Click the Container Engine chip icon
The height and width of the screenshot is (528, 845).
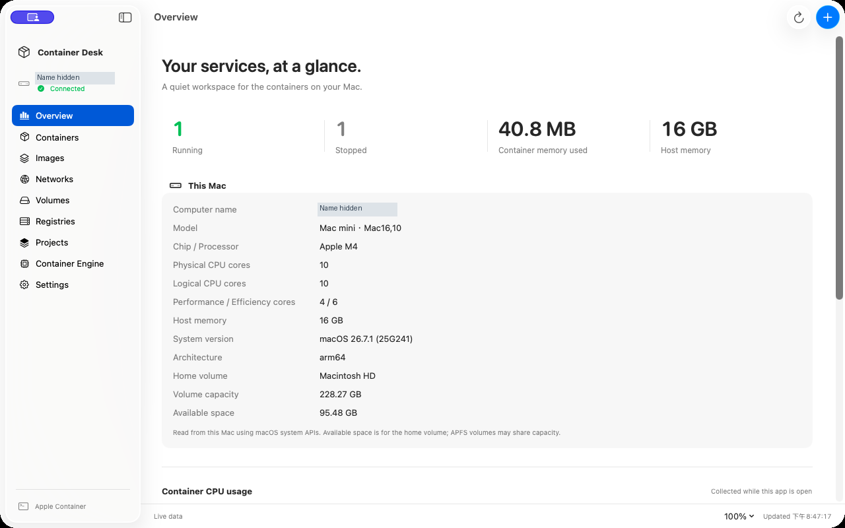point(24,264)
